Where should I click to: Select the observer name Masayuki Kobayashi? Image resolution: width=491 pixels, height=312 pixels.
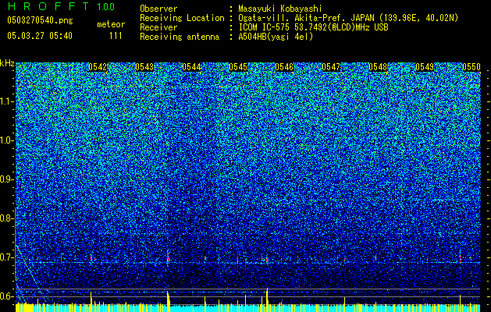pos(279,9)
